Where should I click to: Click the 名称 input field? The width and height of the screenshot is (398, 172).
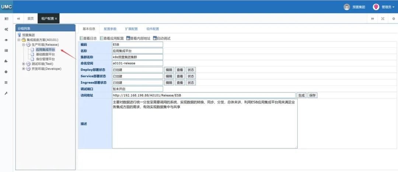[x=137, y=51]
